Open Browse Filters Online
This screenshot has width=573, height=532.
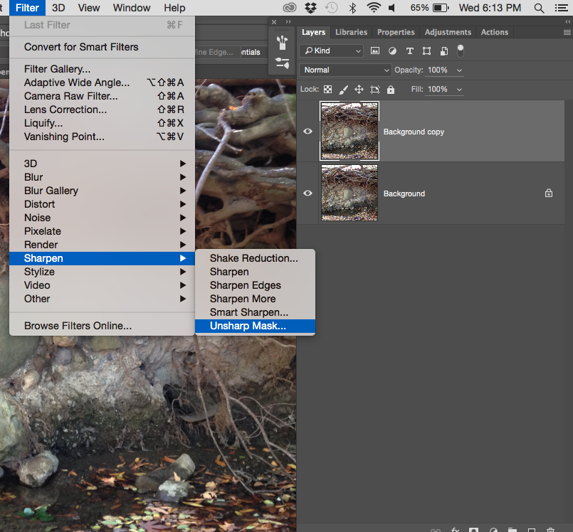point(102,326)
